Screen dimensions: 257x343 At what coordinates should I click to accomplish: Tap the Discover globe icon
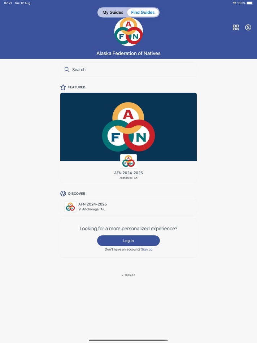[x=63, y=194]
